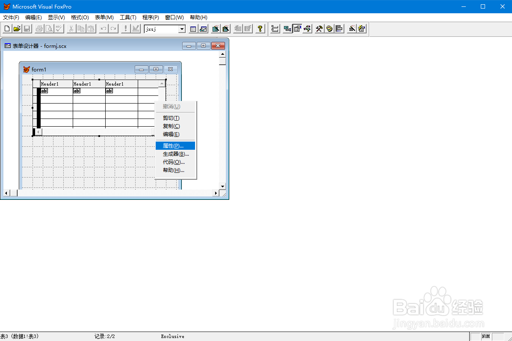512x341 pixels.
Task: Open the 程序(P) menu
Action: [151, 17]
